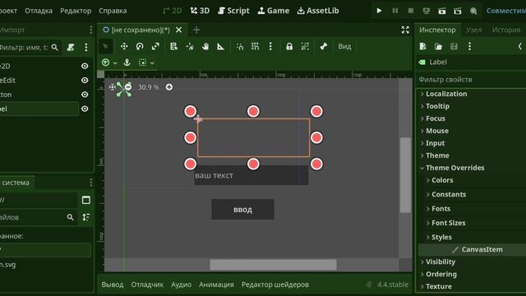The image size is (526, 296).
Task: Select the Rotate Mode tool
Action: coord(140,46)
